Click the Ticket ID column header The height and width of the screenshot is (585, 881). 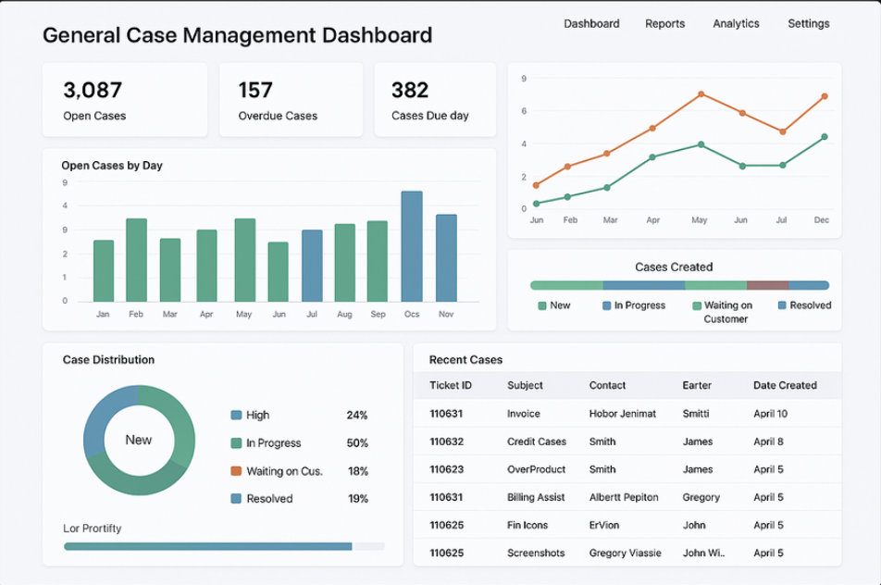click(x=451, y=385)
